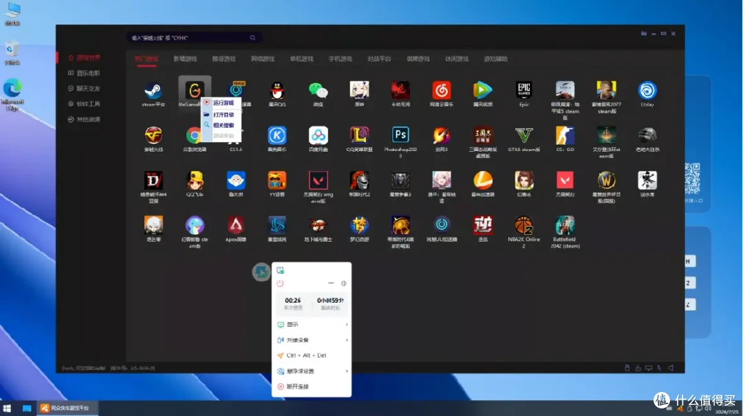Launch Battlefield 2042 steam icon
The image size is (743, 416).
(565, 225)
